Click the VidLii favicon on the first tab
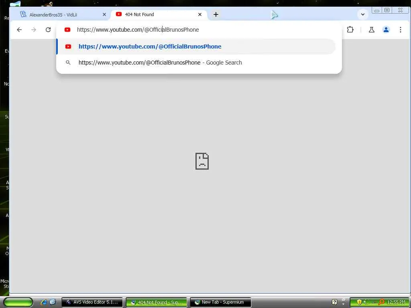411x308 pixels. [x=23, y=14]
